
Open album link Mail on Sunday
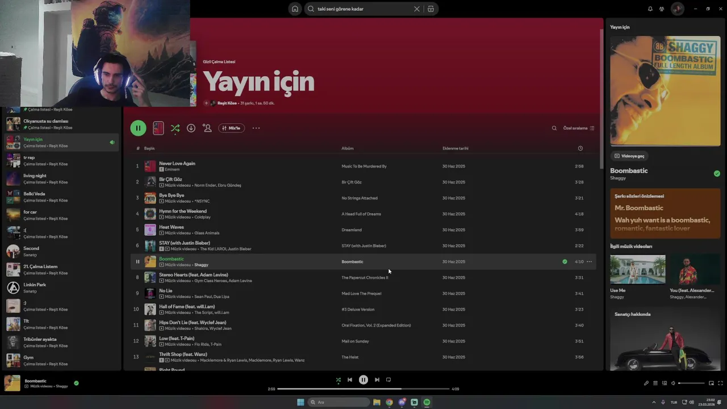[355, 341]
